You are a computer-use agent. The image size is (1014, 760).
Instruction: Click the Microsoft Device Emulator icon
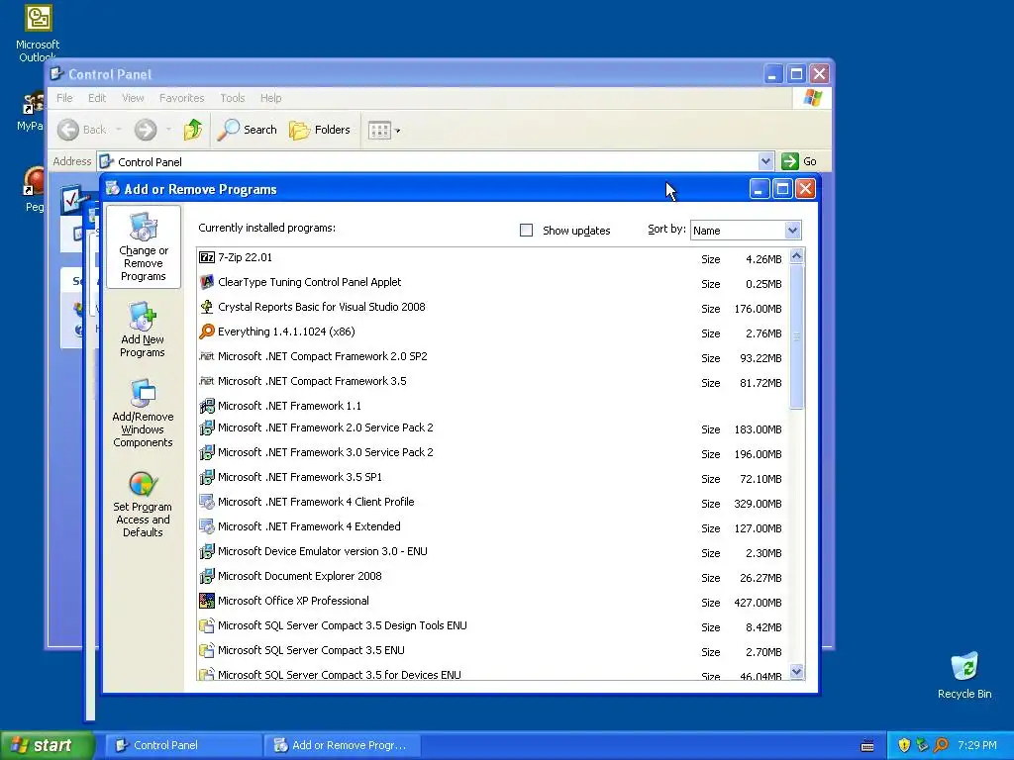click(x=206, y=551)
